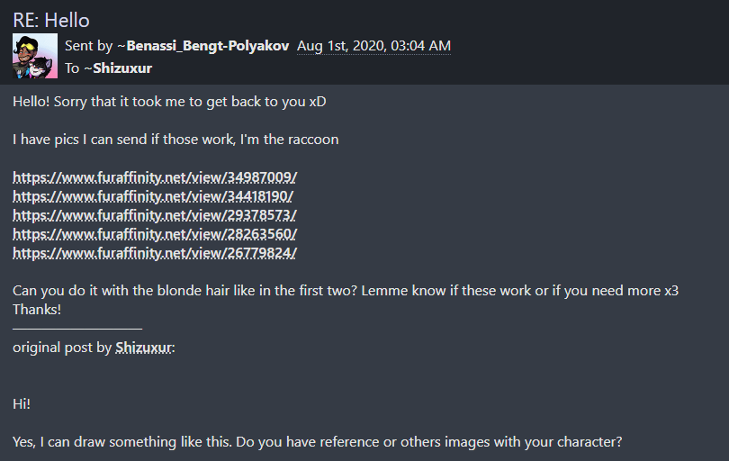This screenshot has height=461, width=729.
Task: Open the furaffinity view/34418190 link
Action: 152,196
